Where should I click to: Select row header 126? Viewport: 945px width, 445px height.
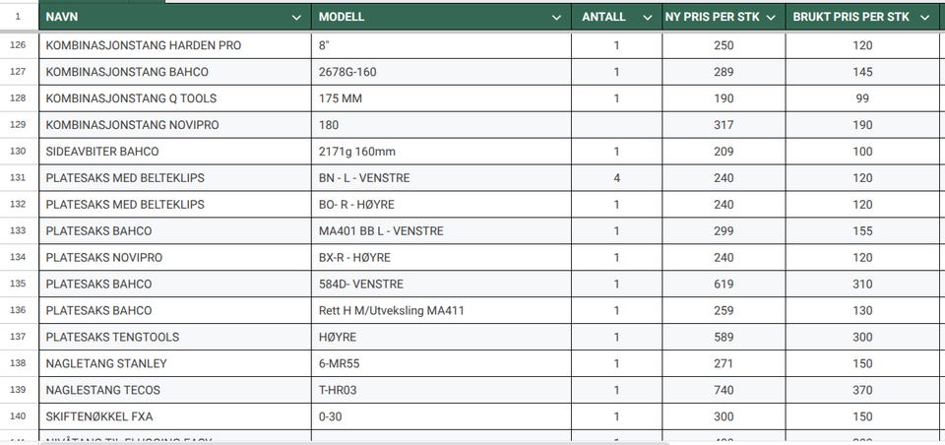(18, 45)
